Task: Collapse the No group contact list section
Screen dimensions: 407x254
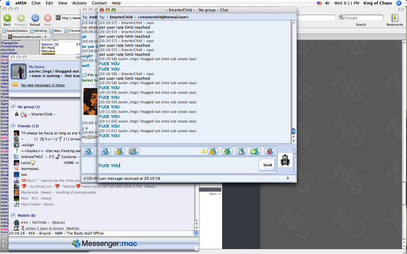Action: (13, 107)
